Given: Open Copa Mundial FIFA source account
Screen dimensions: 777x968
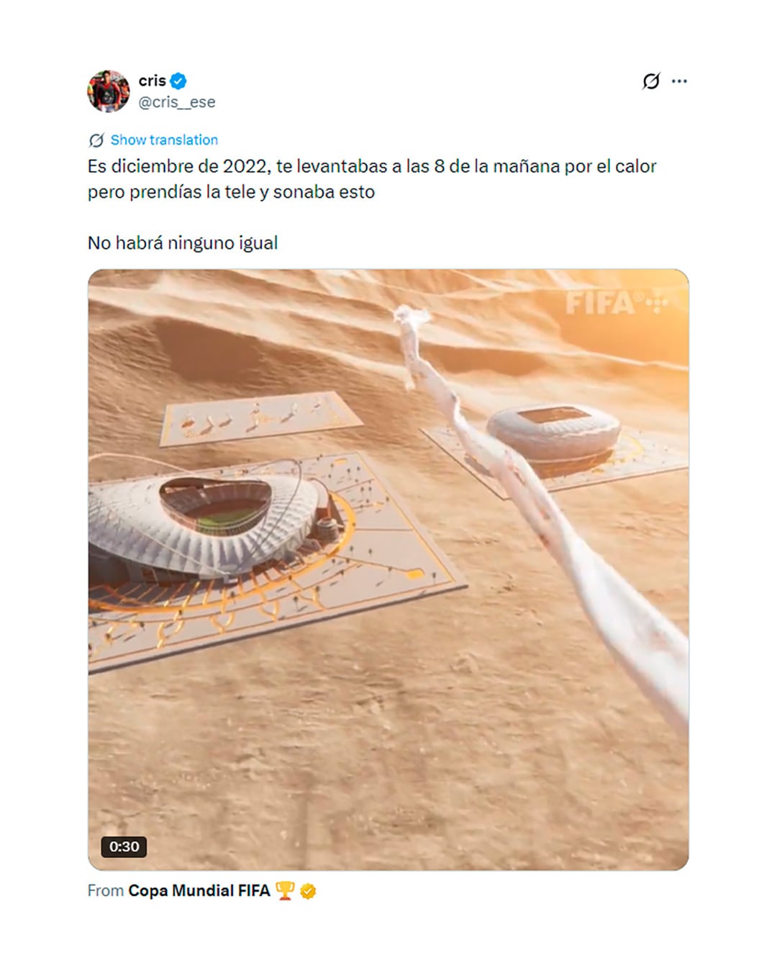Looking at the screenshot, I should [199, 890].
